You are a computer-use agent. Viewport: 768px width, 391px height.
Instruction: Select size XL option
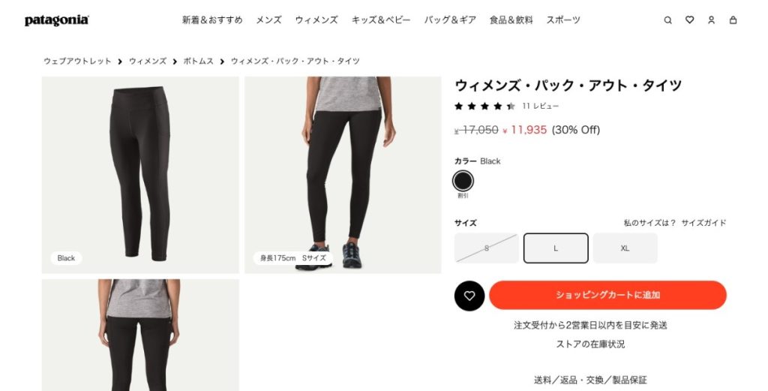pos(625,248)
